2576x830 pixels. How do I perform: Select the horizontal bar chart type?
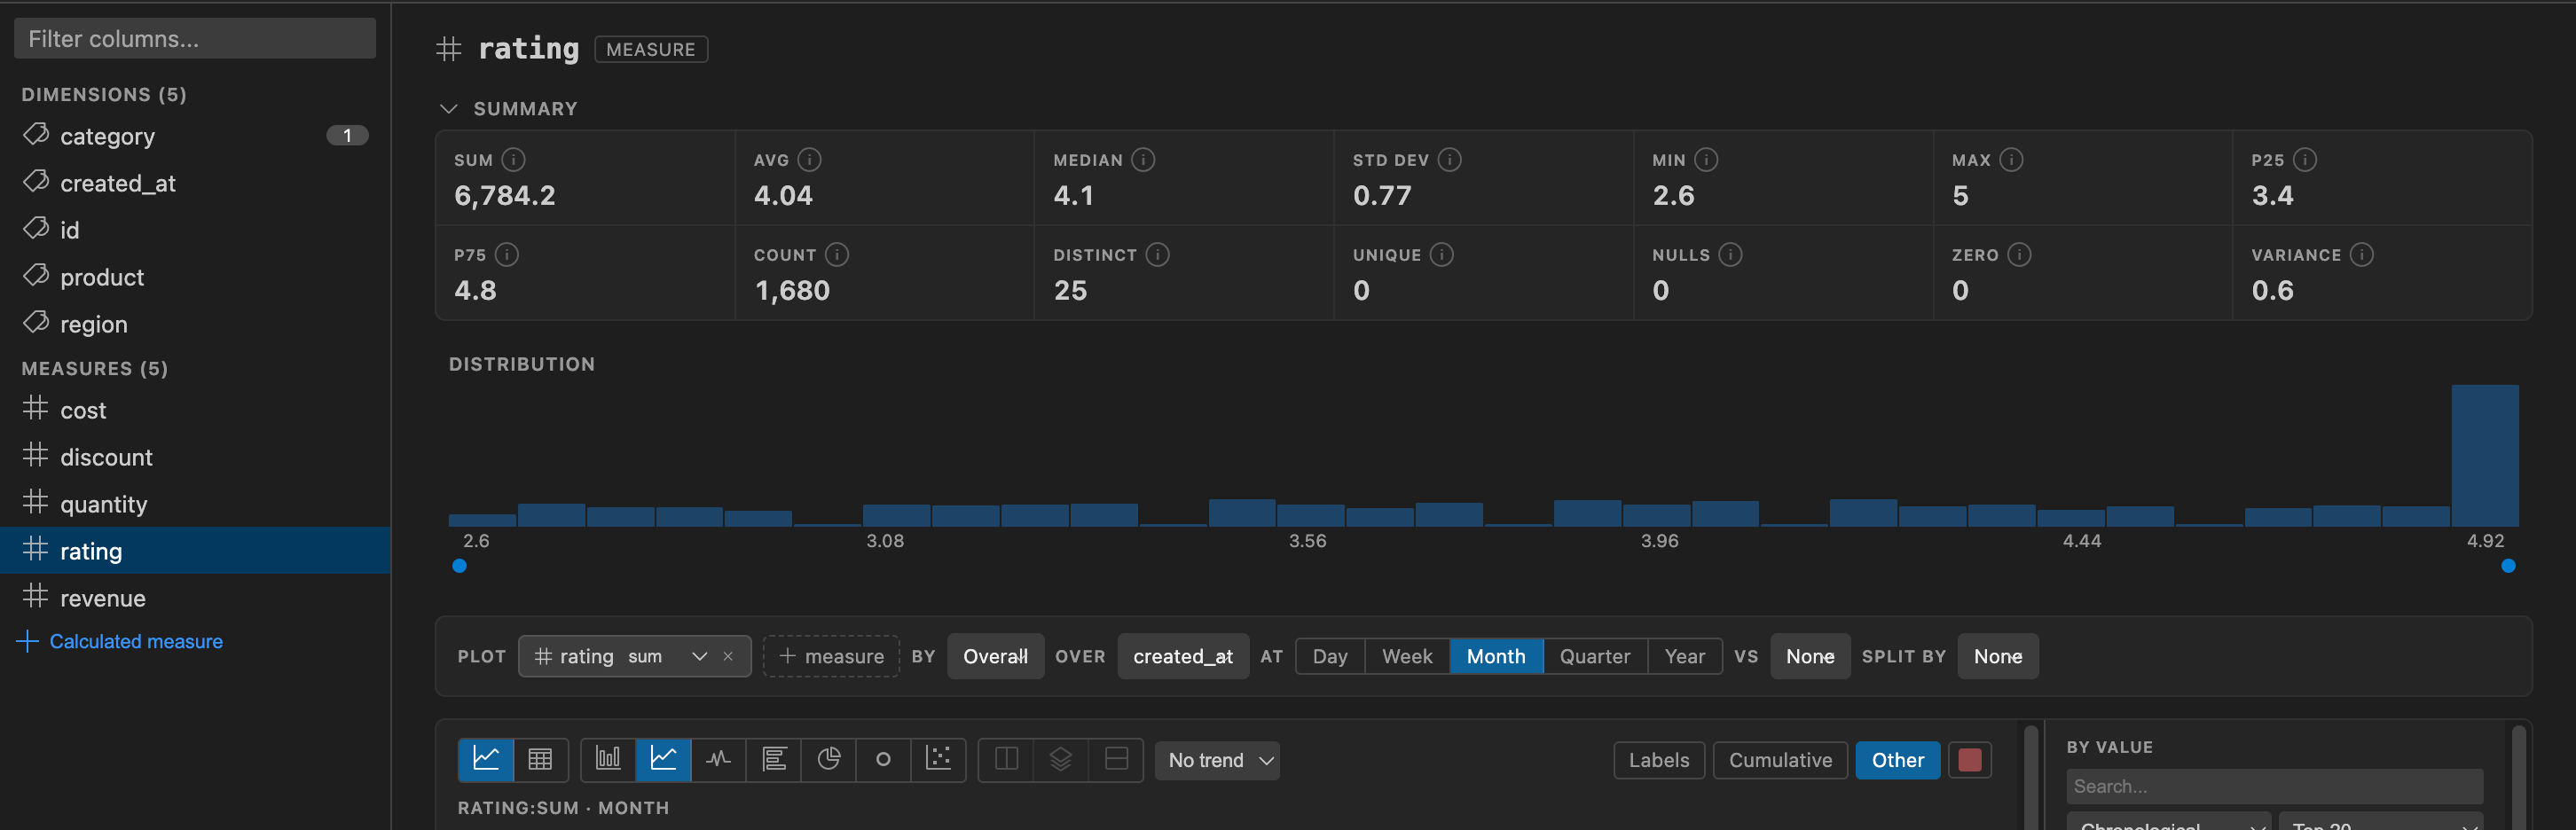coord(774,759)
